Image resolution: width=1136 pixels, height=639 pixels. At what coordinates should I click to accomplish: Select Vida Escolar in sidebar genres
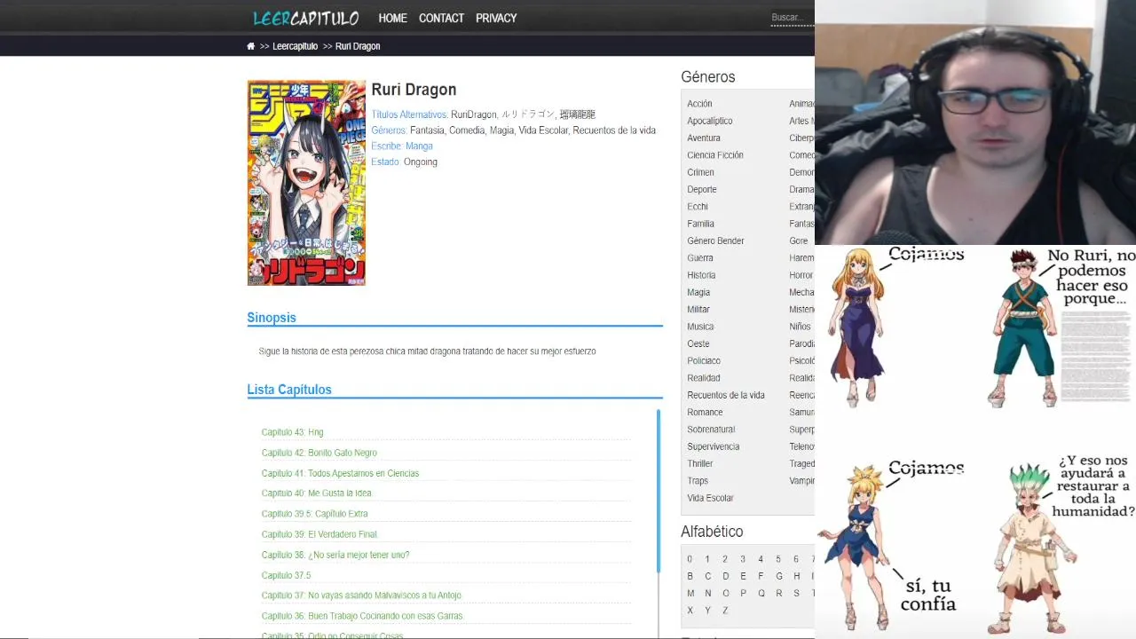(x=710, y=498)
